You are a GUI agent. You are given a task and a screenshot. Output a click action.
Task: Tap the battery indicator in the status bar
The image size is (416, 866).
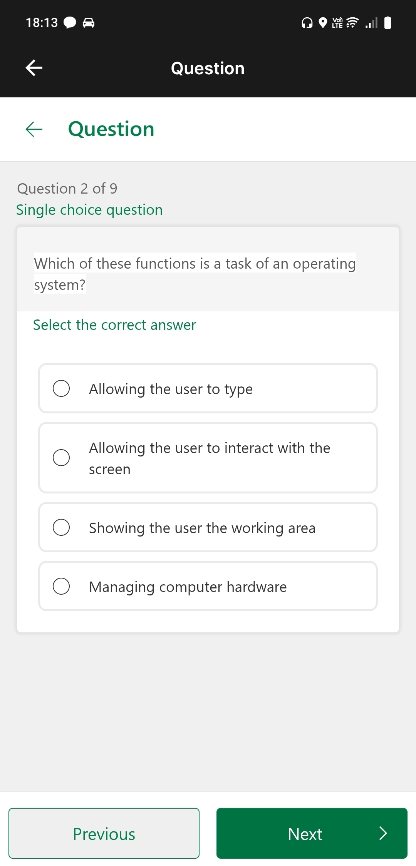tap(387, 23)
